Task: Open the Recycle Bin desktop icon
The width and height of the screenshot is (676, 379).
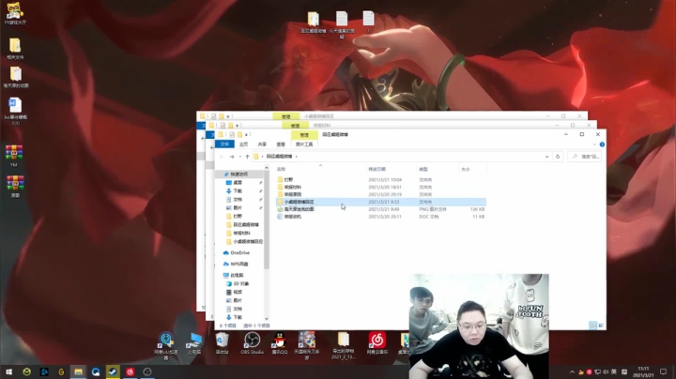Action: pos(222,342)
